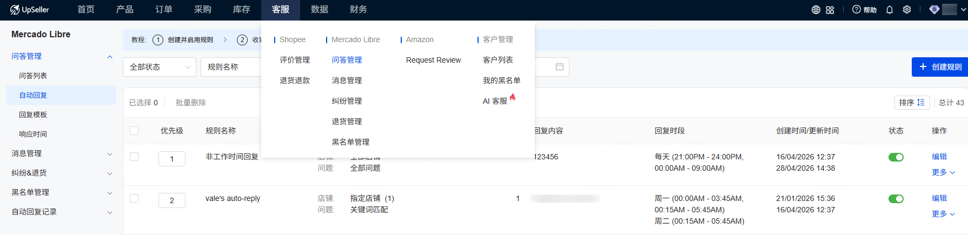Click the 非工作时间回复 rule name
Viewport: 968px width, 235px height.
pos(232,157)
